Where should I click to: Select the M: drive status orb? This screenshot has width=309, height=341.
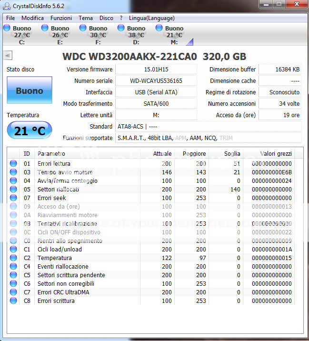pos(159,28)
